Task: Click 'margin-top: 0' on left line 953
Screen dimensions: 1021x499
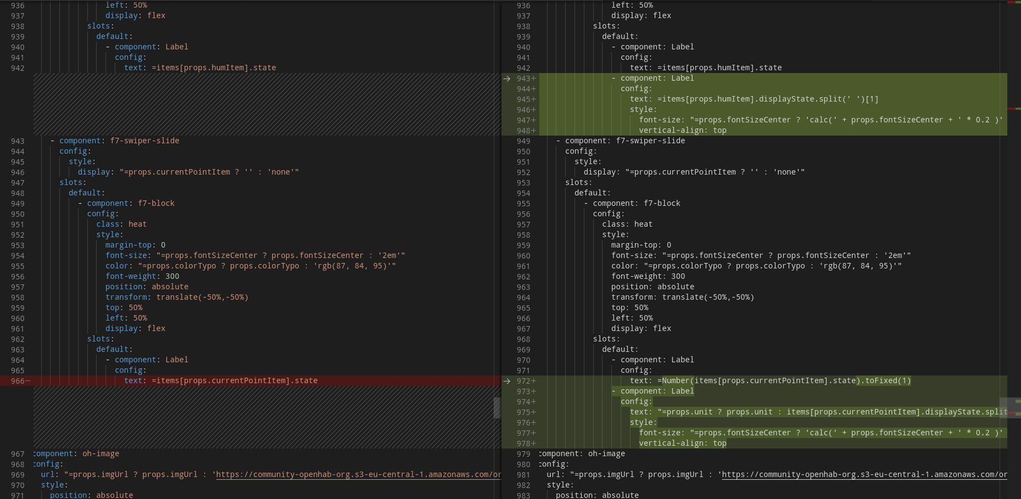Action: coord(136,245)
